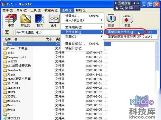
Task: Click the View (查看) toolbar icon
Action: pos(54,19)
